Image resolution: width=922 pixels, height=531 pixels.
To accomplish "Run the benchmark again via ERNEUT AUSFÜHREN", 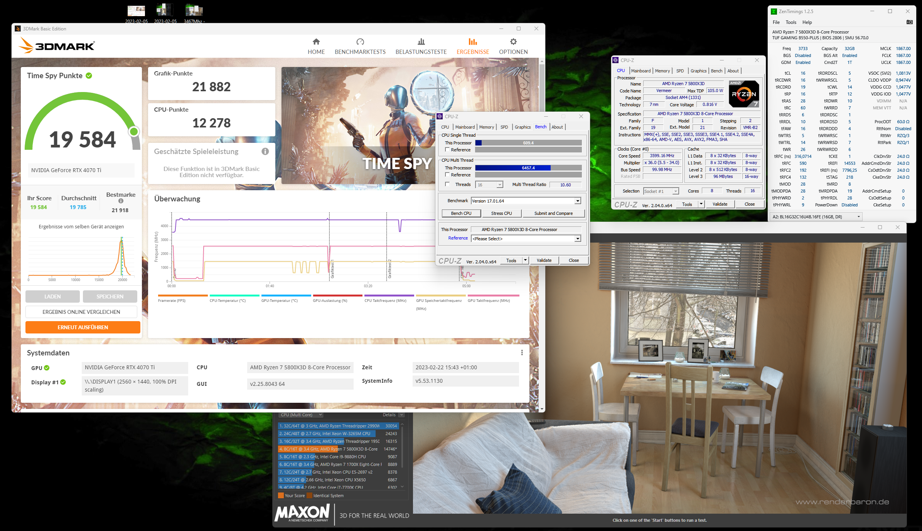I will tap(83, 327).
